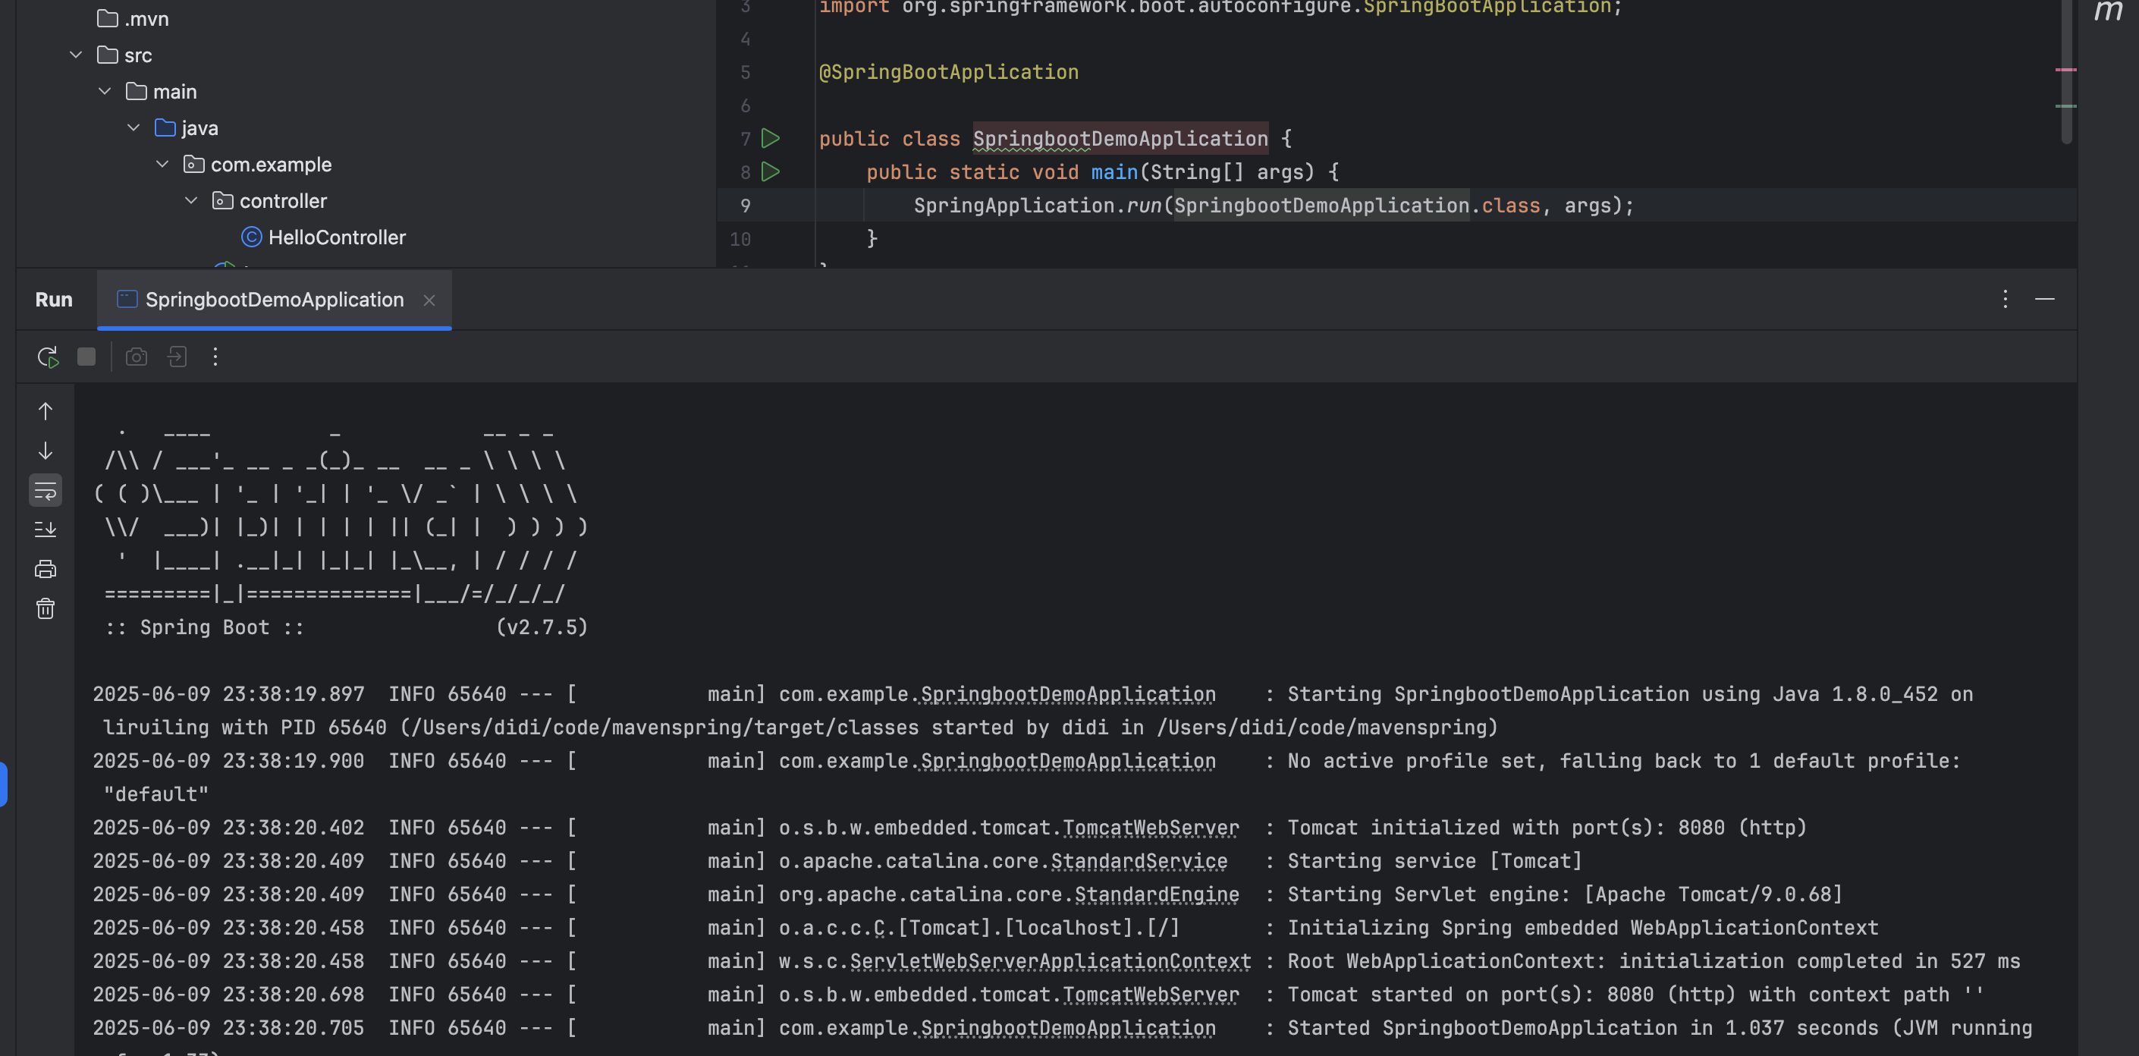
Task: Click the camera thread dump icon
Action: [x=137, y=357]
